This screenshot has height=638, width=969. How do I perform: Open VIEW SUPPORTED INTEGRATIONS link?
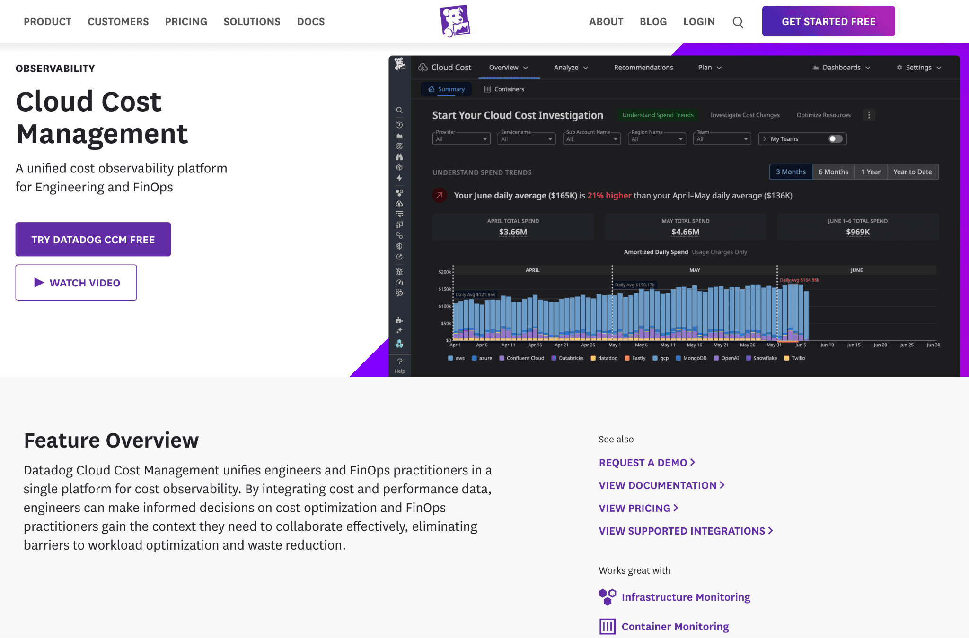[686, 531]
